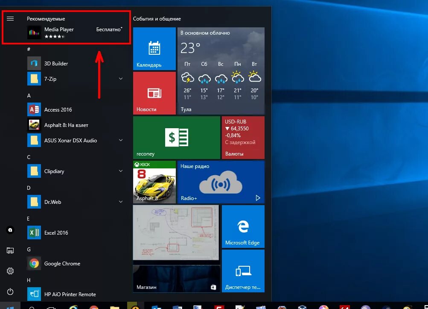Open the photo tile with floor plans
The height and width of the screenshot is (309, 428).
coord(176,232)
